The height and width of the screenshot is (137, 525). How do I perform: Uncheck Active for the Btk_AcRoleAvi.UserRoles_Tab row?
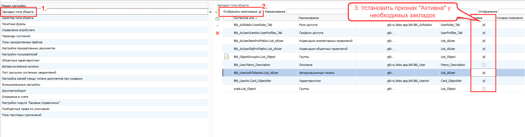(x=484, y=25)
